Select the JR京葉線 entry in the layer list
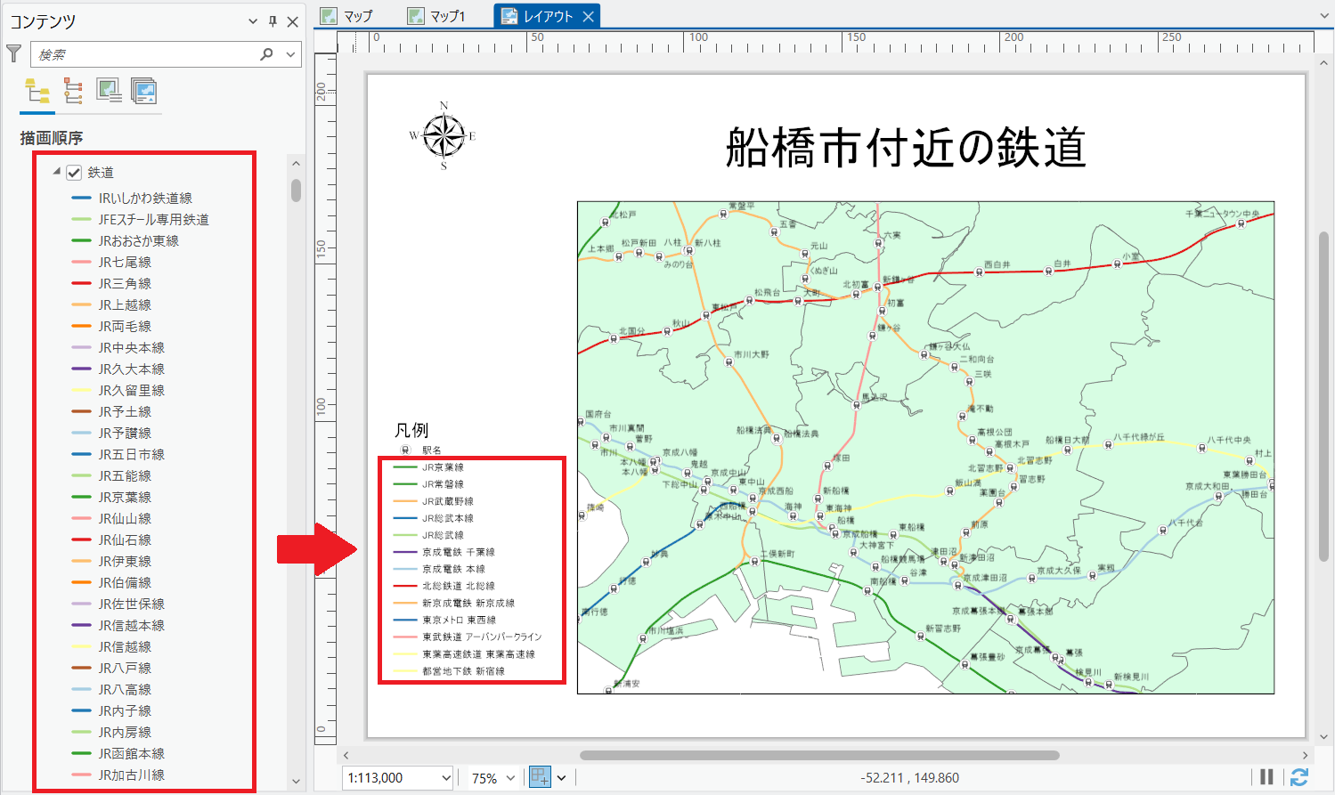 click(125, 497)
